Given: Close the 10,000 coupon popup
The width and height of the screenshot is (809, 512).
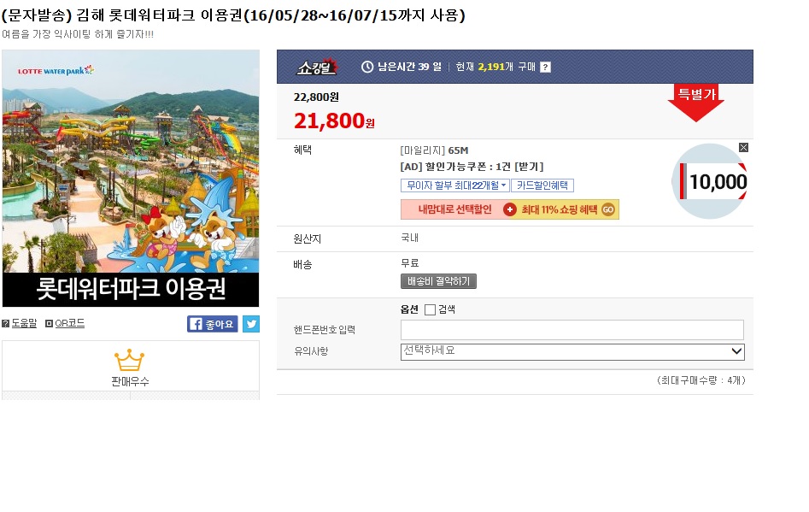Looking at the screenshot, I should click(743, 148).
